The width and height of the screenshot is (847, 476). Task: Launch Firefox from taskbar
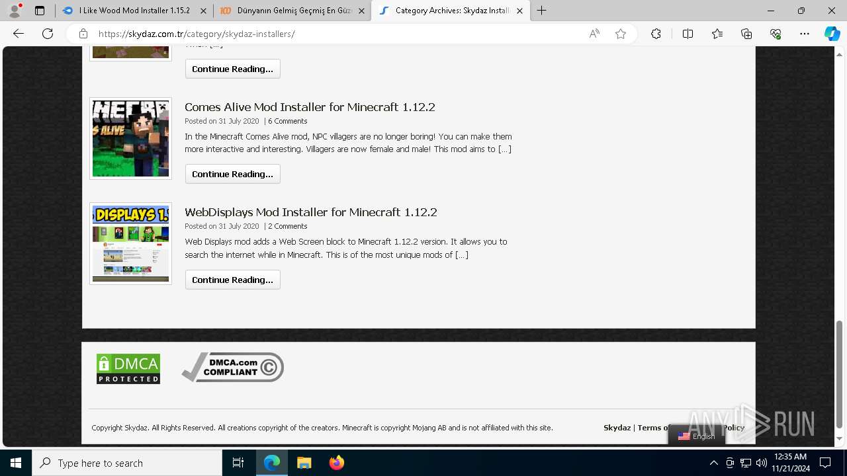[x=336, y=463]
